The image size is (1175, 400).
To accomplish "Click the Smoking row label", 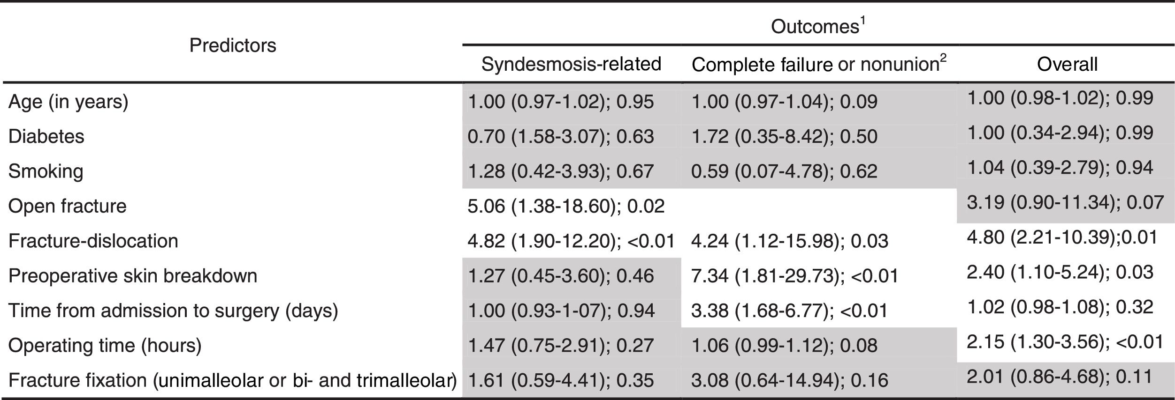I will pyautogui.click(x=46, y=171).
